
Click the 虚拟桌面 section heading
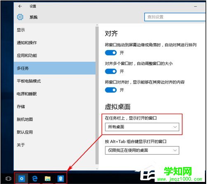pos(118,107)
